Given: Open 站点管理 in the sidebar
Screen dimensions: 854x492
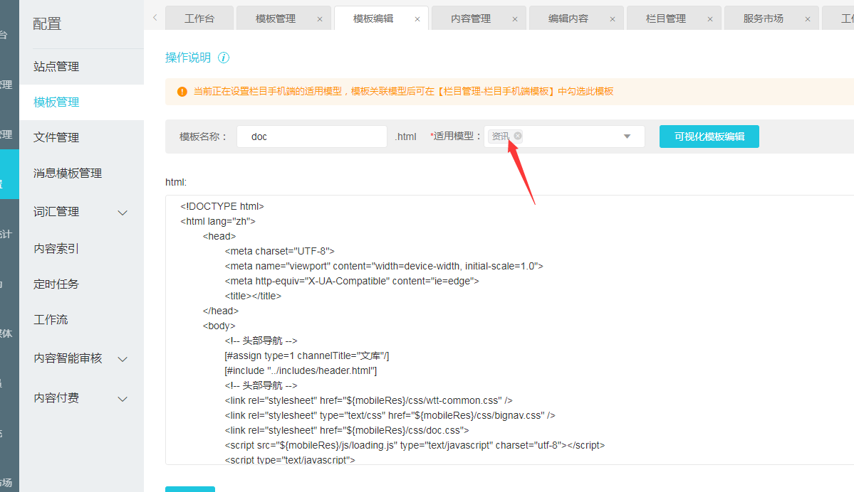Looking at the screenshot, I should click(x=82, y=67).
